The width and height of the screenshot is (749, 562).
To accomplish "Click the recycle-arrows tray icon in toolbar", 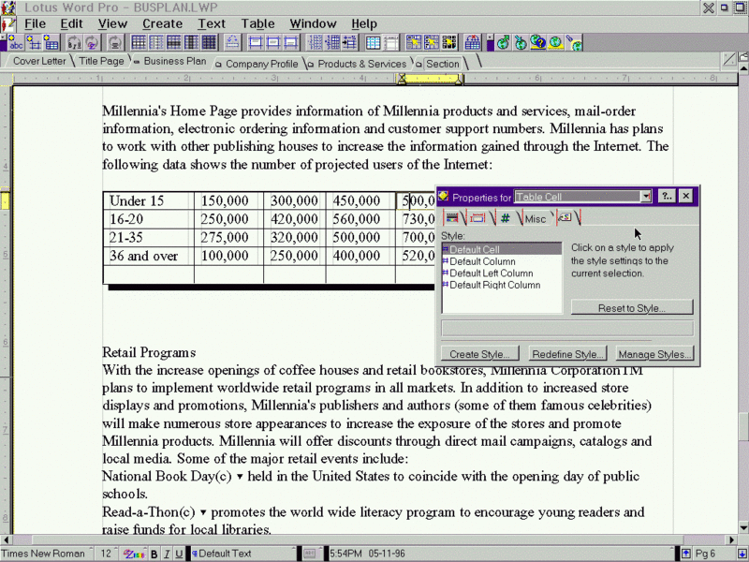I will pyautogui.click(x=232, y=43).
